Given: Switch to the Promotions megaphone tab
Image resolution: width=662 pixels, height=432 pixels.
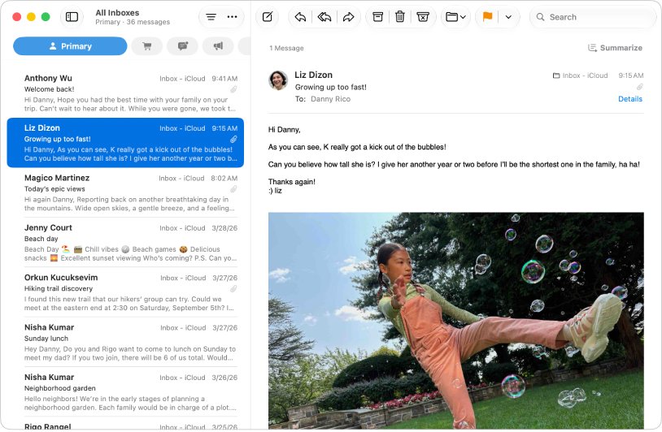Looking at the screenshot, I should tap(218, 46).
